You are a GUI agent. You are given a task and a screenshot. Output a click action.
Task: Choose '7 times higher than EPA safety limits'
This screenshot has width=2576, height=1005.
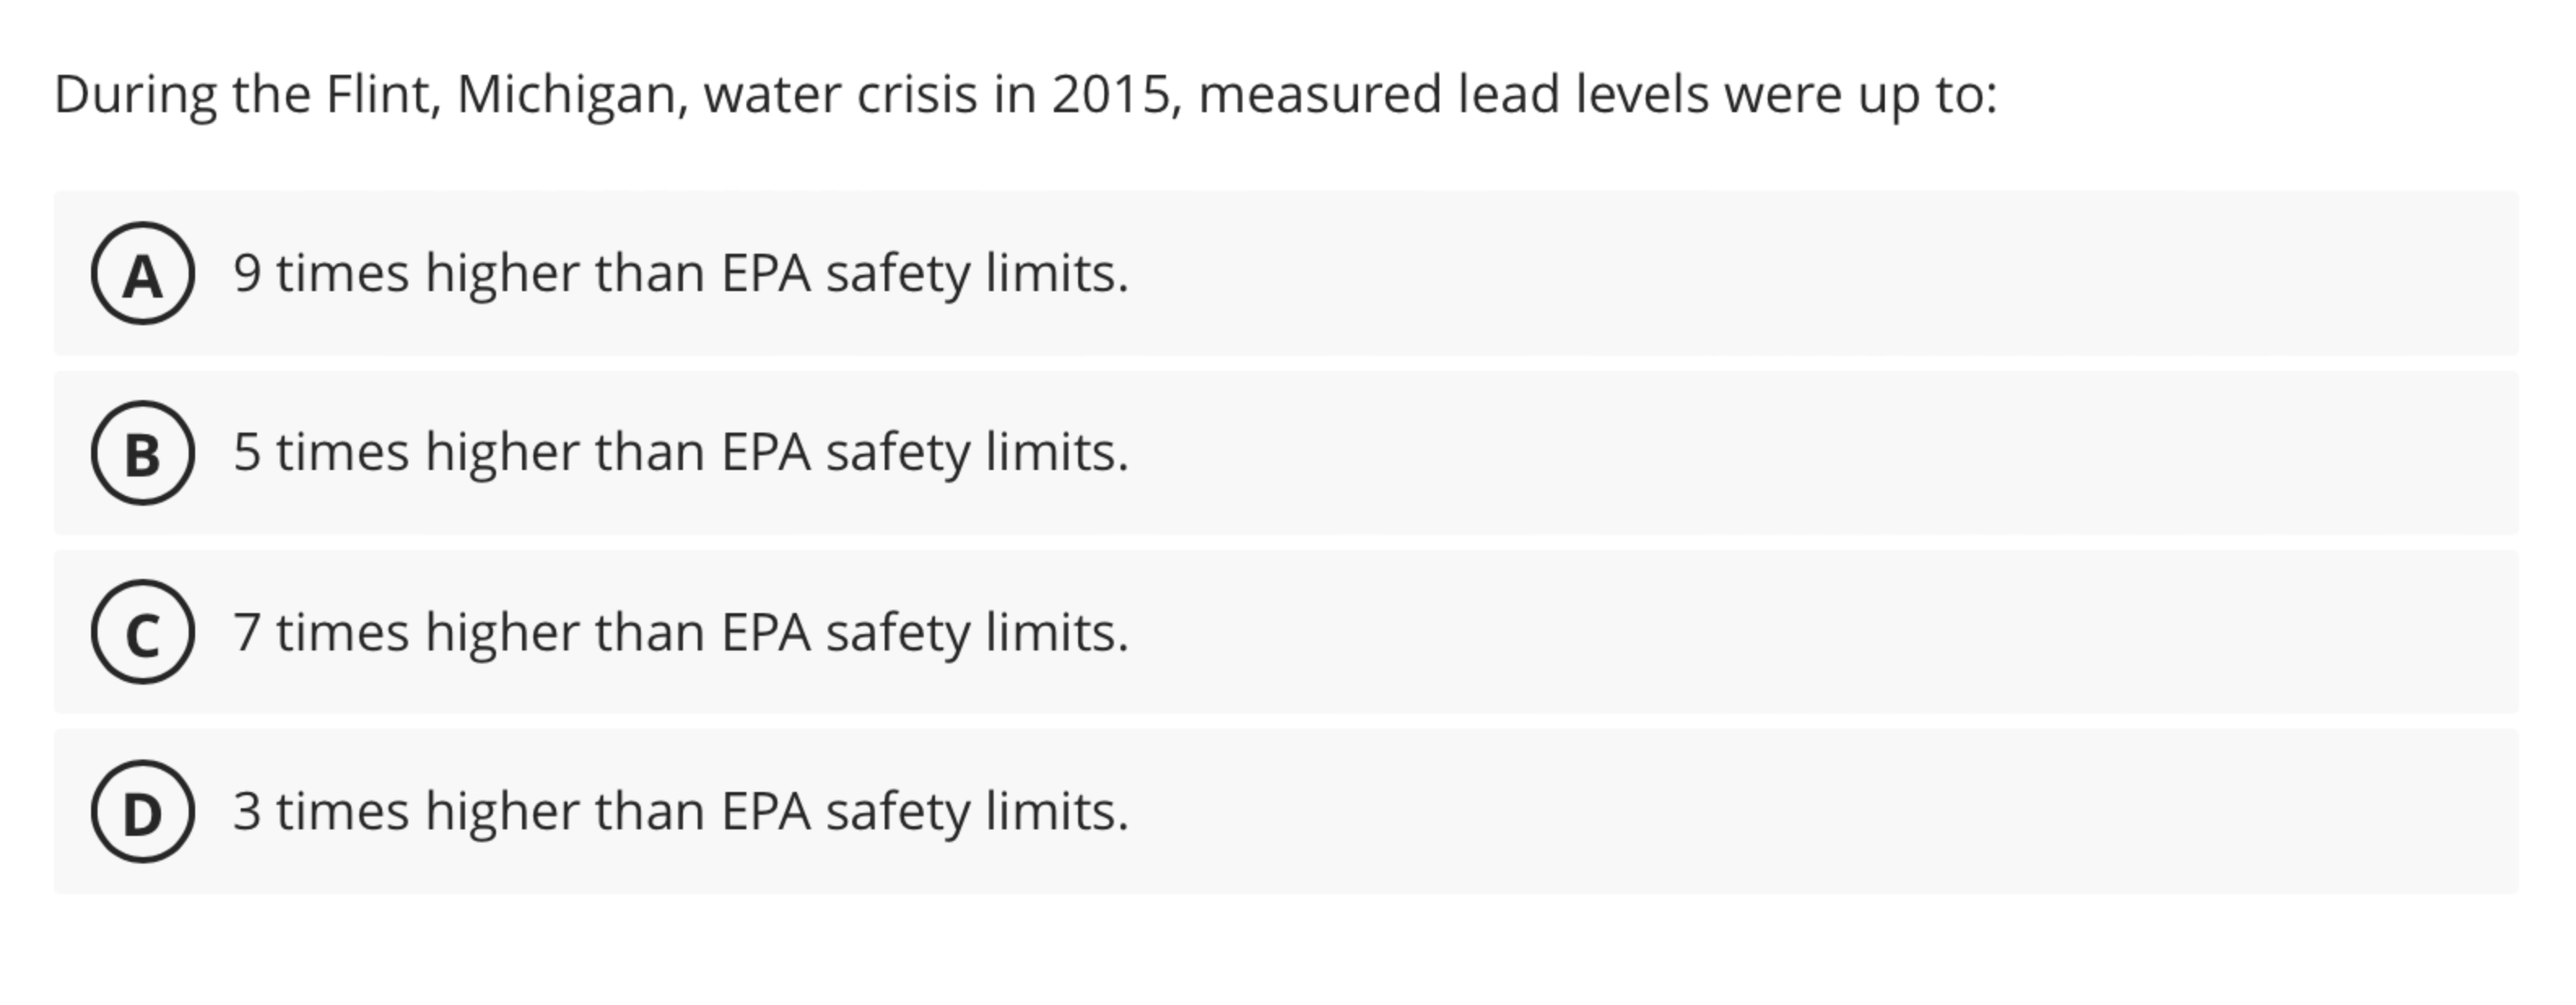pyautogui.click(x=680, y=633)
